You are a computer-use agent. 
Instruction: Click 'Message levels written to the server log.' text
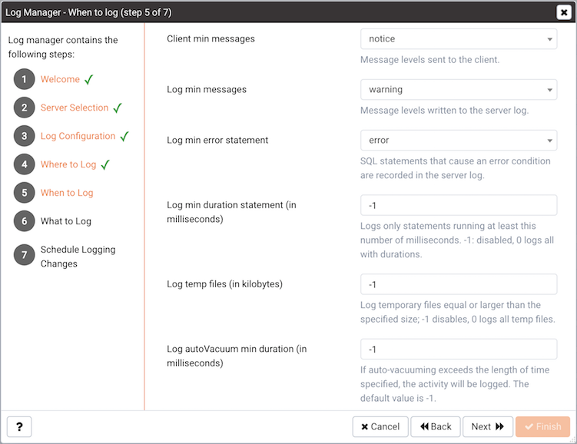coord(445,111)
